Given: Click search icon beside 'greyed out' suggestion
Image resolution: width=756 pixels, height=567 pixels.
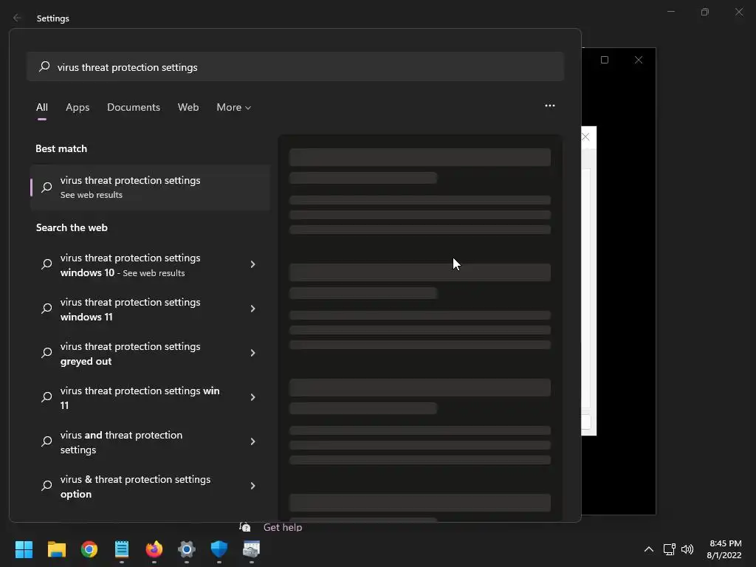Looking at the screenshot, I should tap(47, 353).
